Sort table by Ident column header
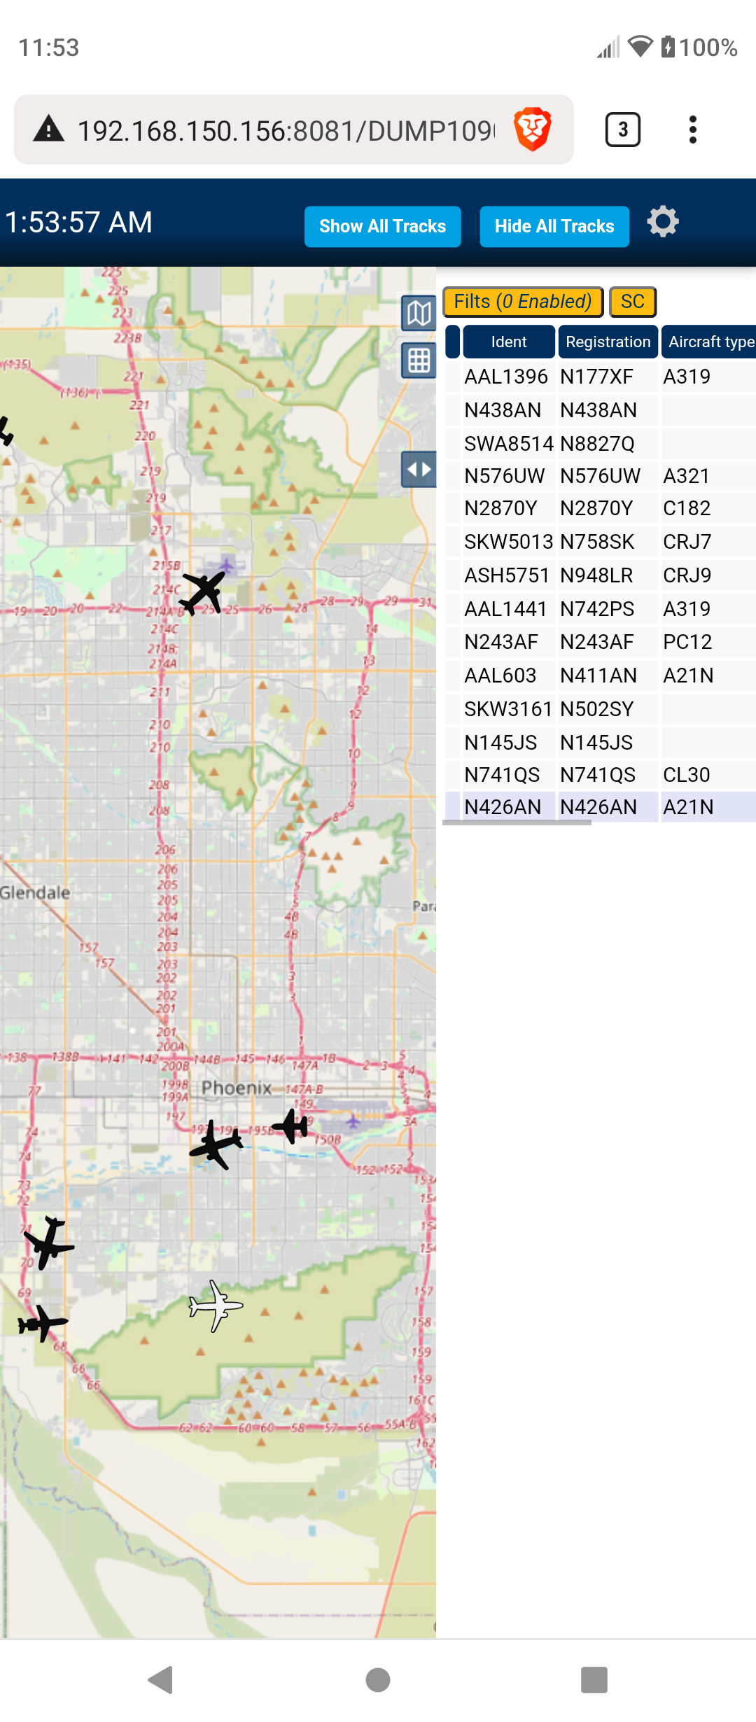 pyautogui.click(x=509, y=342)
